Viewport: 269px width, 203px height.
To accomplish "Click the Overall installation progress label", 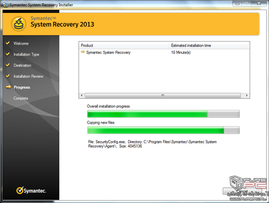I will [108, 106].
